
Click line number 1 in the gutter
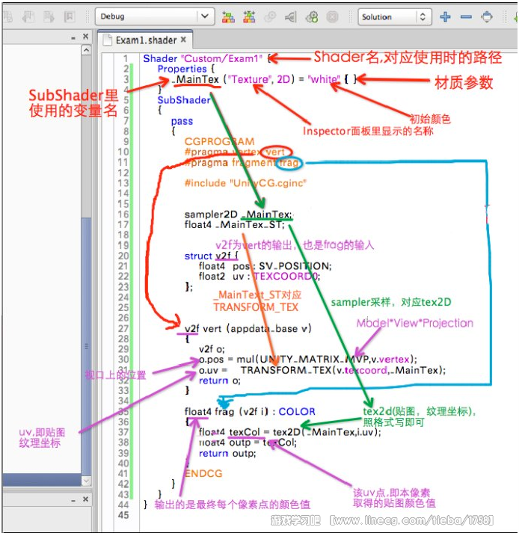tap(126, 58)
